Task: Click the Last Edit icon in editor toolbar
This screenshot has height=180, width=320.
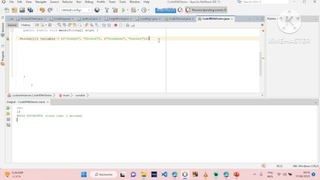Action: pyautogui.click(x=37, y=25)
